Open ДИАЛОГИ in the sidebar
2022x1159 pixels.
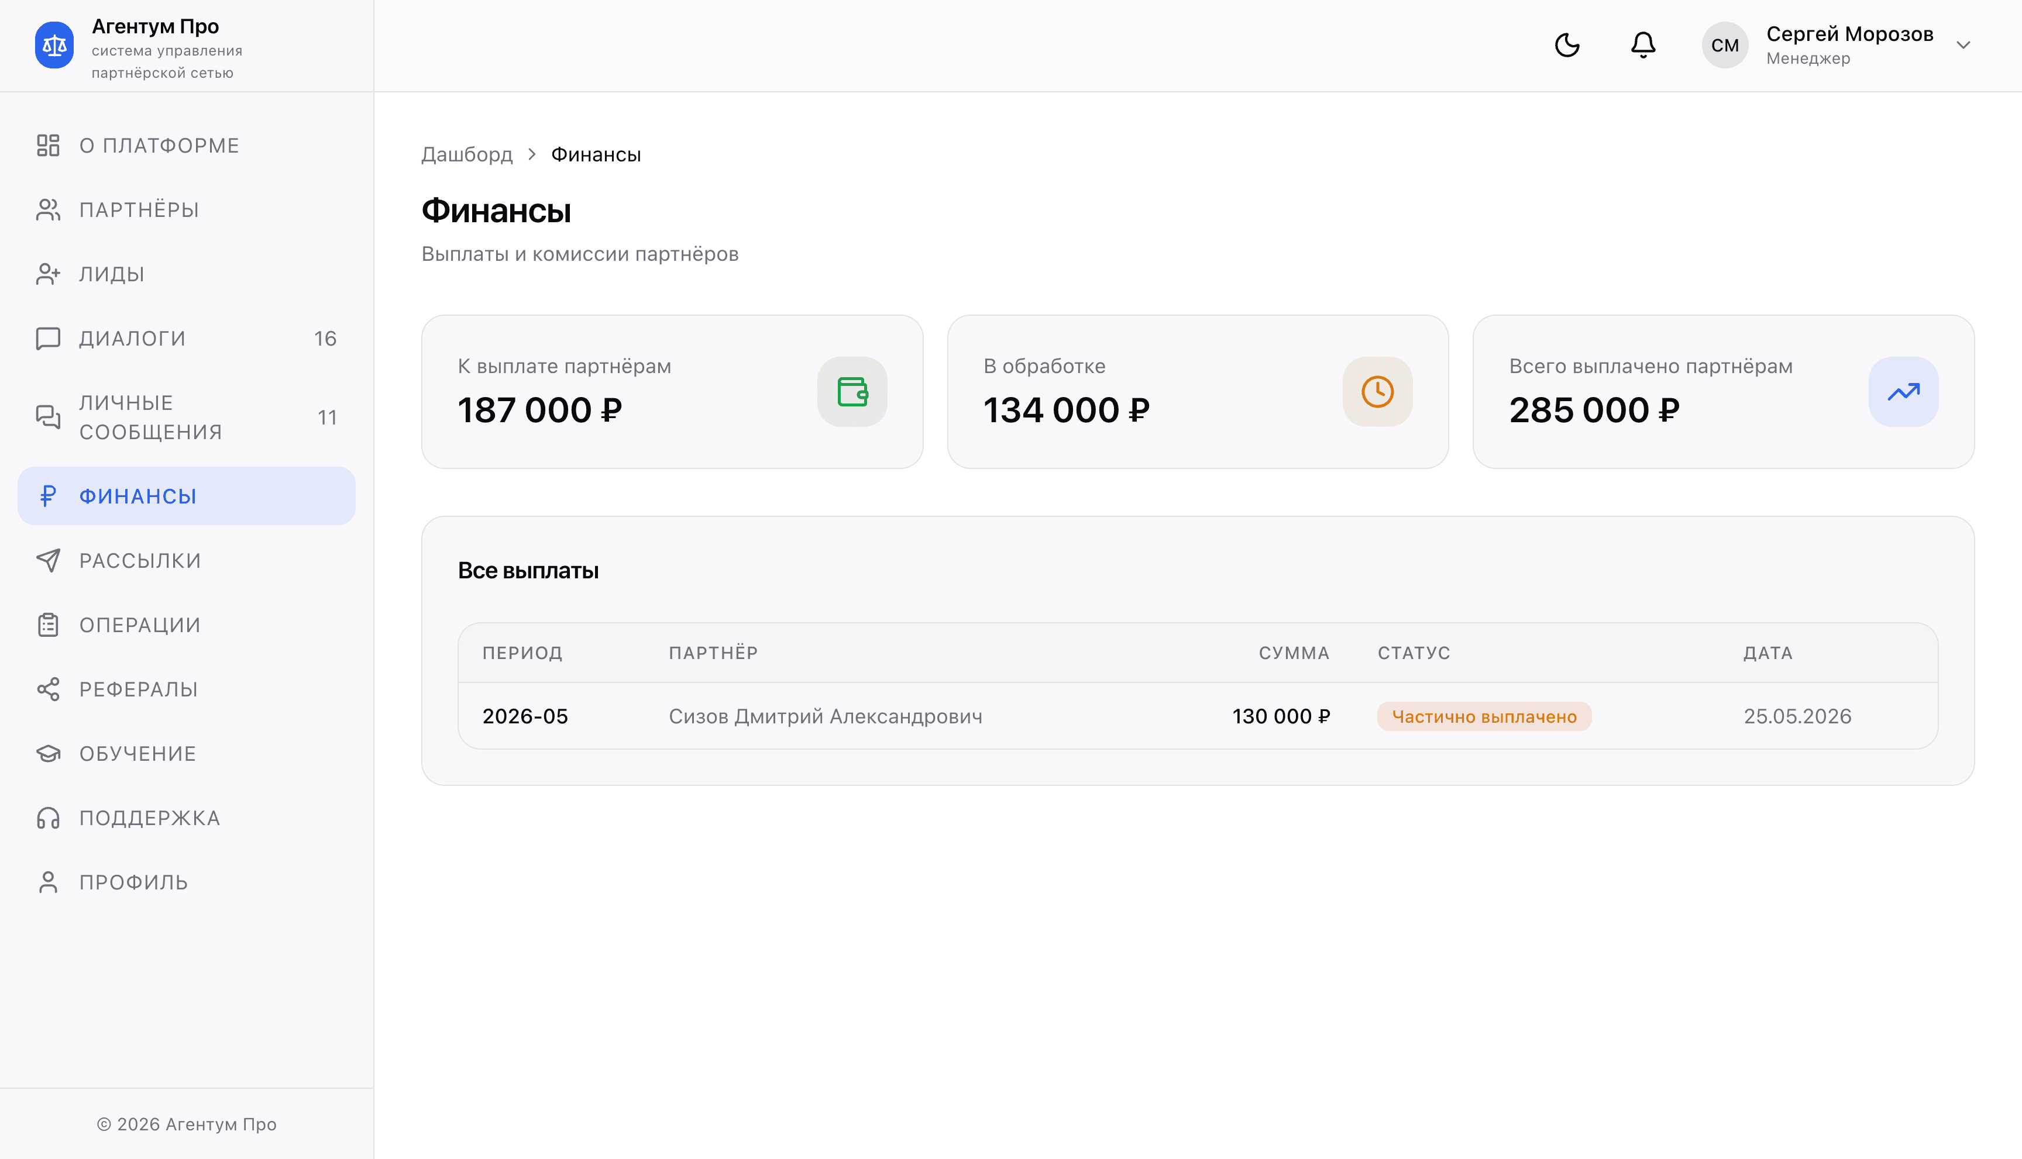coord(187,339)
